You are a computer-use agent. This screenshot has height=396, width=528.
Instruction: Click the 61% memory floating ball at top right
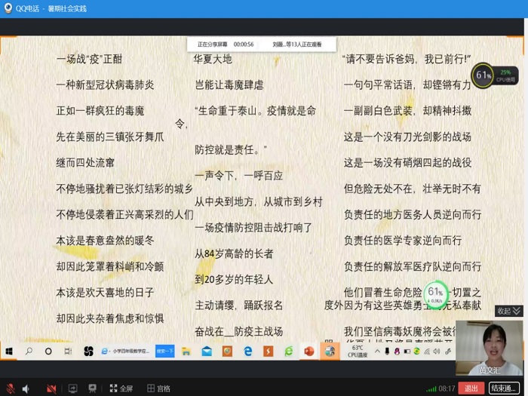(x=483, y=75)
